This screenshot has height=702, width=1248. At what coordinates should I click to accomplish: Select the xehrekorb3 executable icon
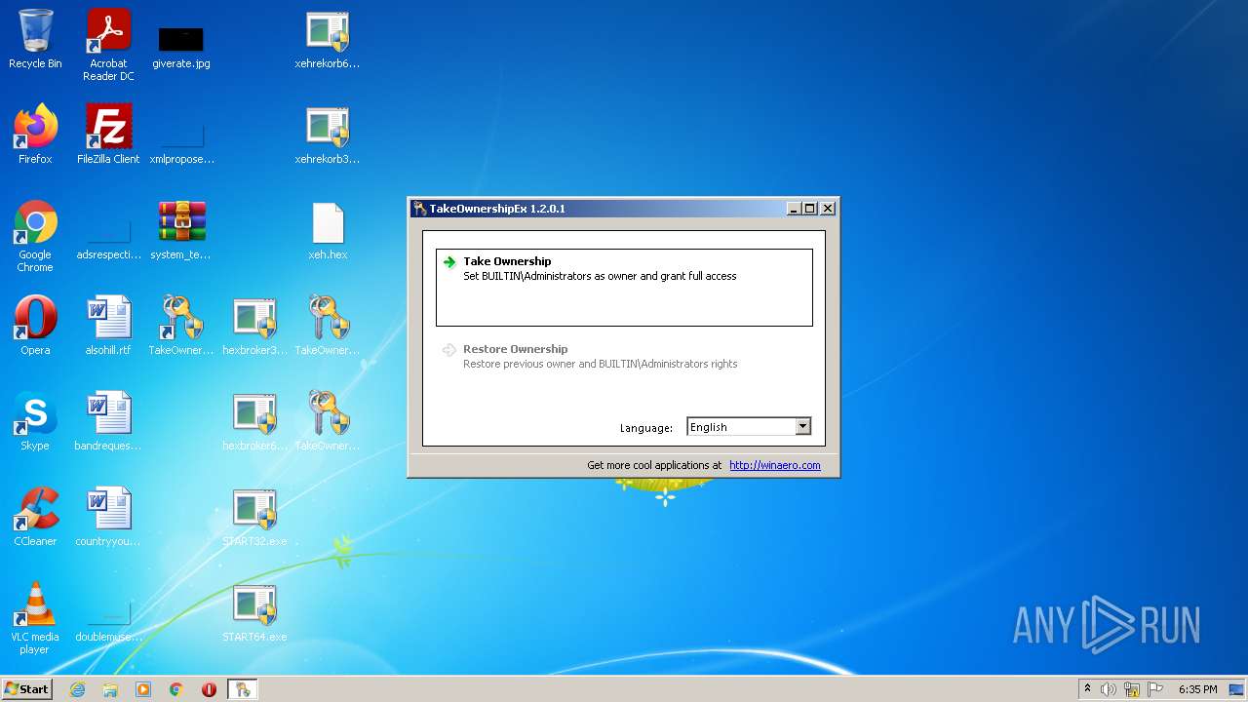click(x=328, y=135)
